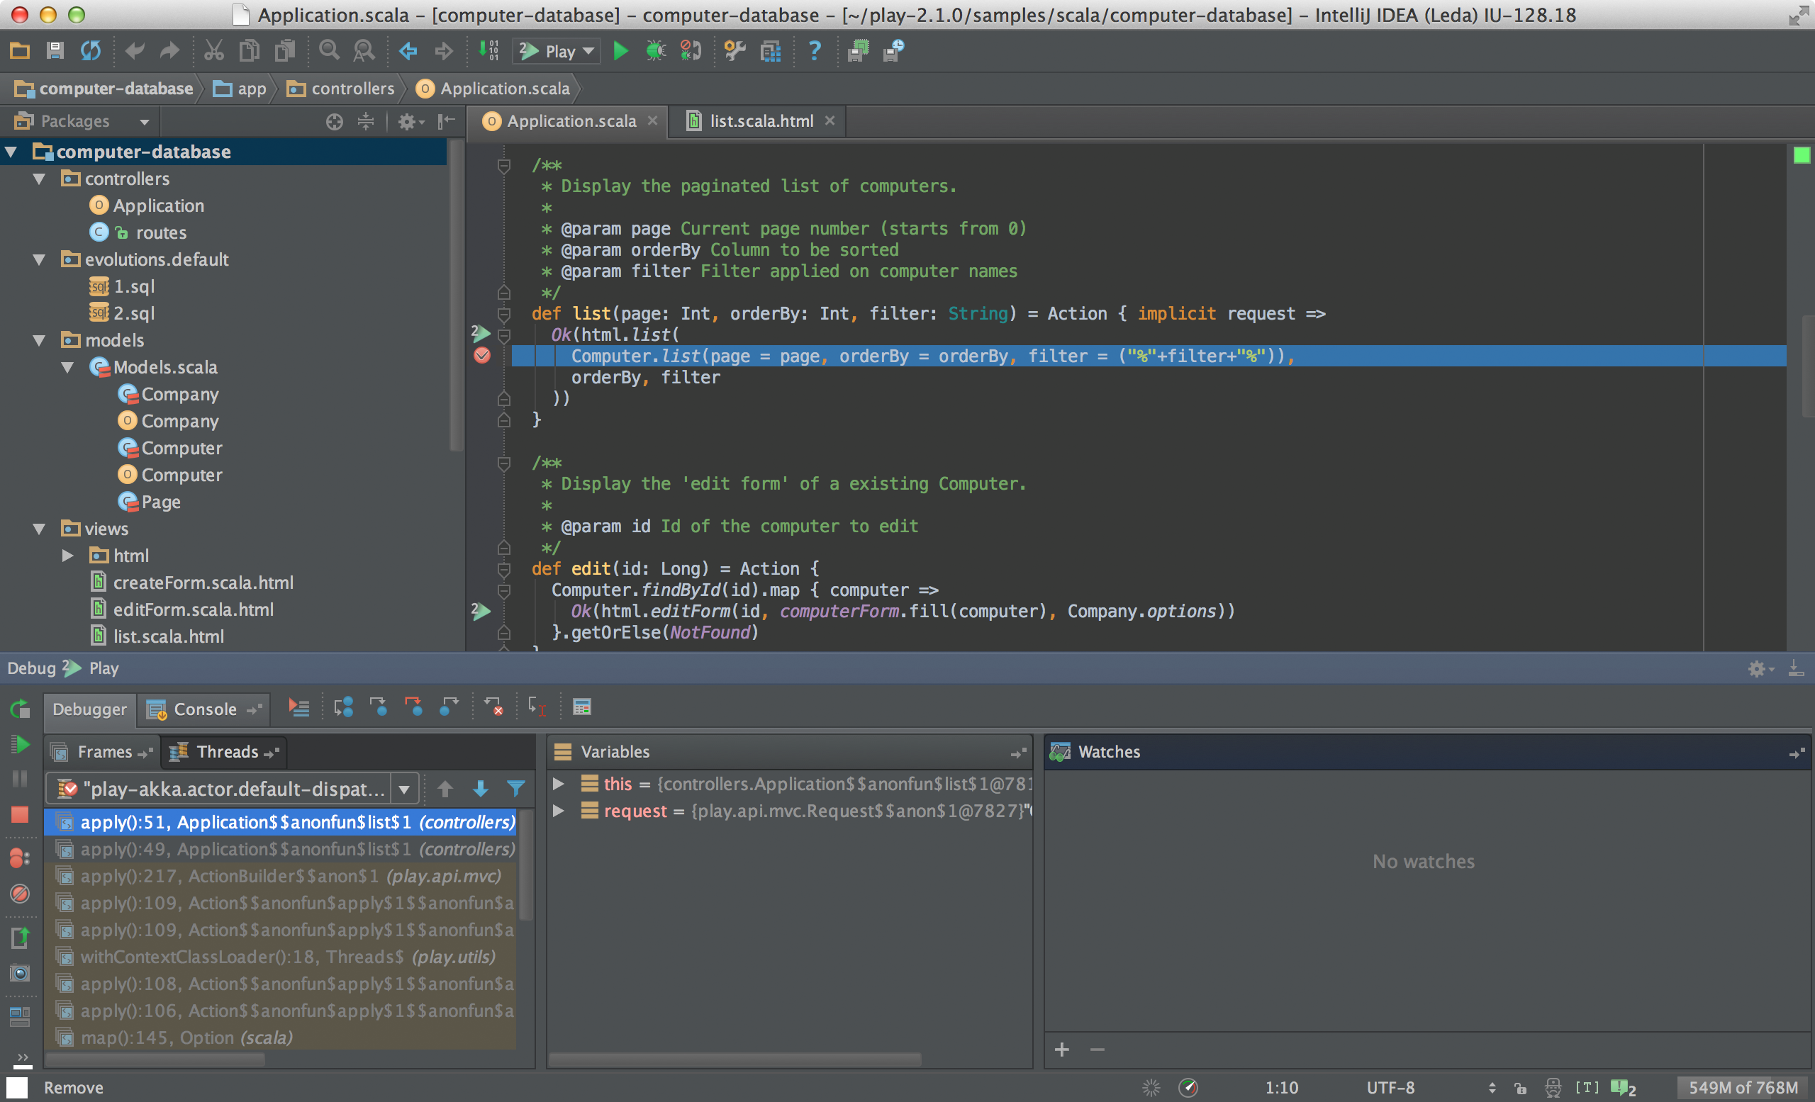Click the project tree vertical scrollbar
This screenshot has width=1815, height=1102.
point(456,296)
